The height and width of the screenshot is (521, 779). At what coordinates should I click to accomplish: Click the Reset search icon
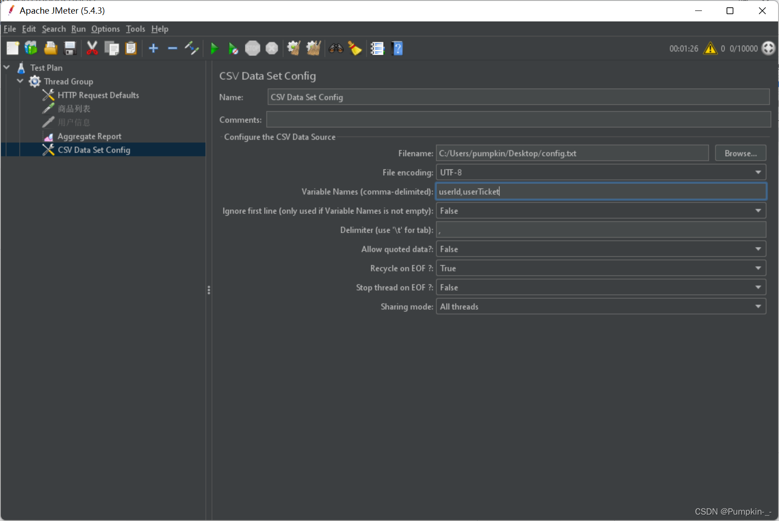[x=355, y=48]
